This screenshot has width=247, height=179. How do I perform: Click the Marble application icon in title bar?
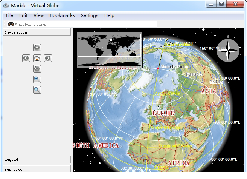6,6
